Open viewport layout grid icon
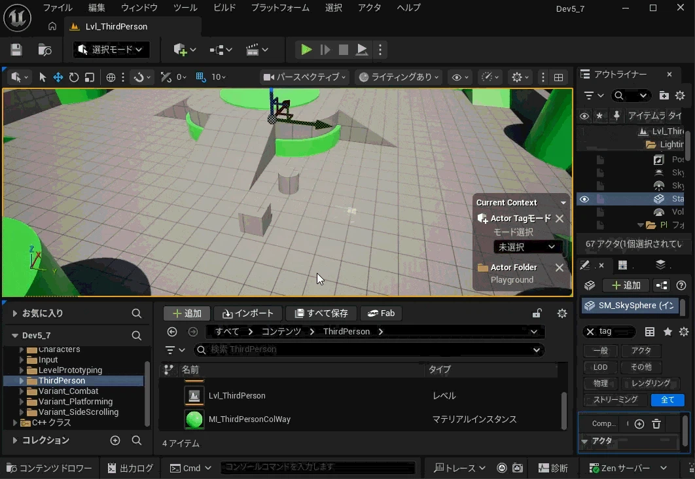Image resolution: width=695 pixels, height=479 pixels. tap(558, 78)
